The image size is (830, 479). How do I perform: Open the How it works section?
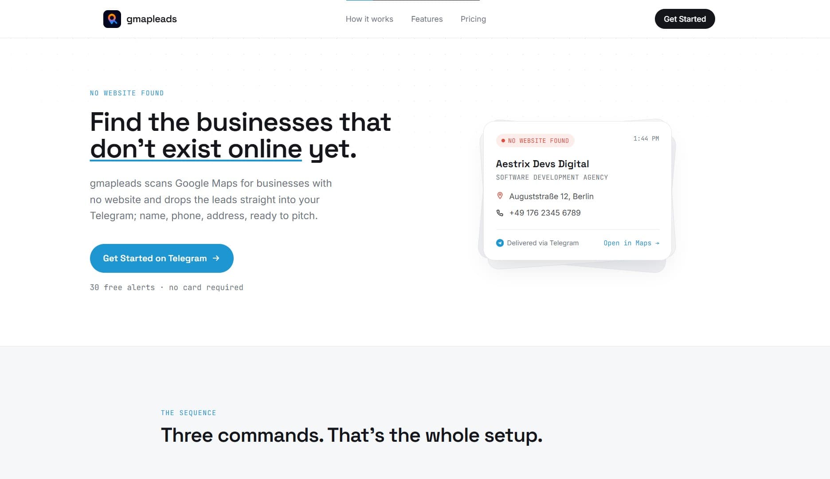click(369, 19)
